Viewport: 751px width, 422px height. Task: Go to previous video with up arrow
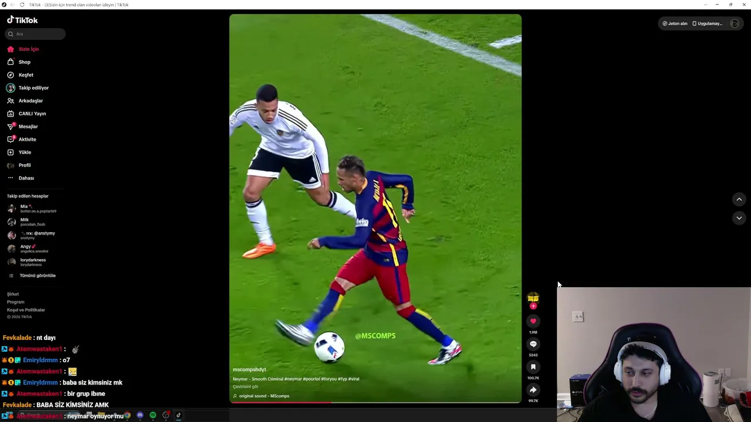[739, 199]
